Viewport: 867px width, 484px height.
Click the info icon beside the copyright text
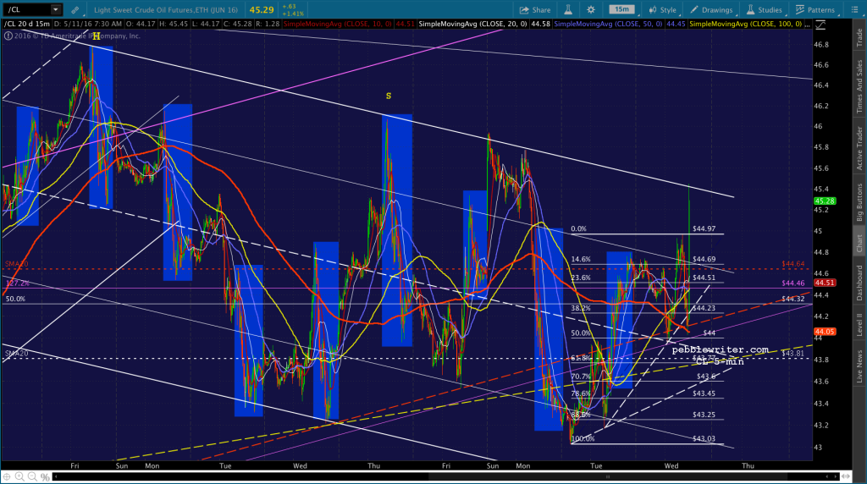coord(8,36)
